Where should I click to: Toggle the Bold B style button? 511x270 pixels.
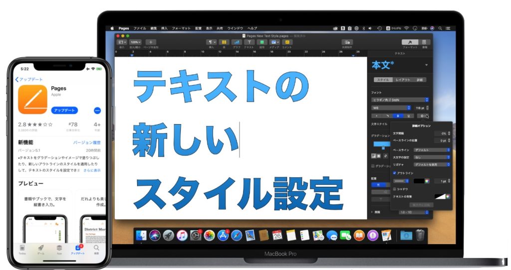pyautogui.click(x=398, y=116)
